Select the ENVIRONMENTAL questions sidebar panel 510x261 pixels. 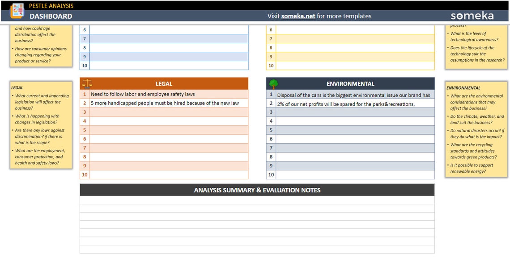tap(476, 129)
